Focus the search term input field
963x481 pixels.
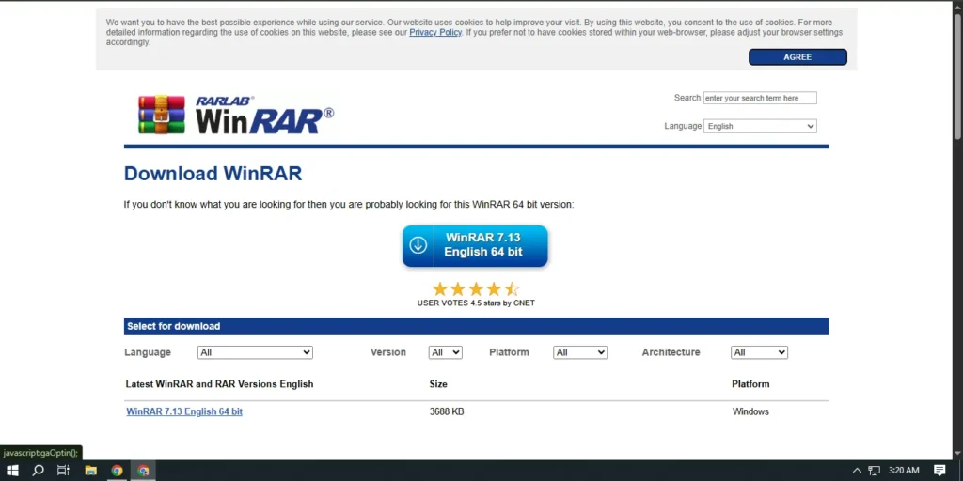[760, 98]
